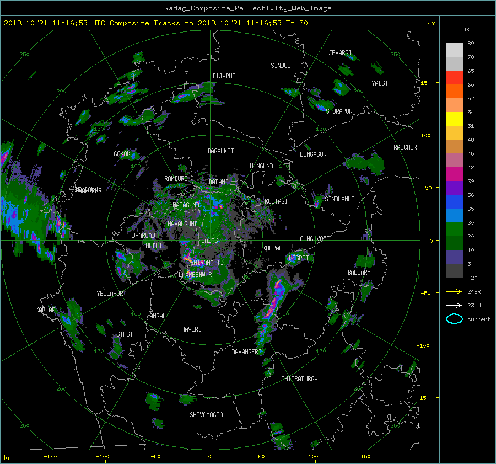Click the HUNGUND city label
Screen dimensions: 496x464
(261, 166)
